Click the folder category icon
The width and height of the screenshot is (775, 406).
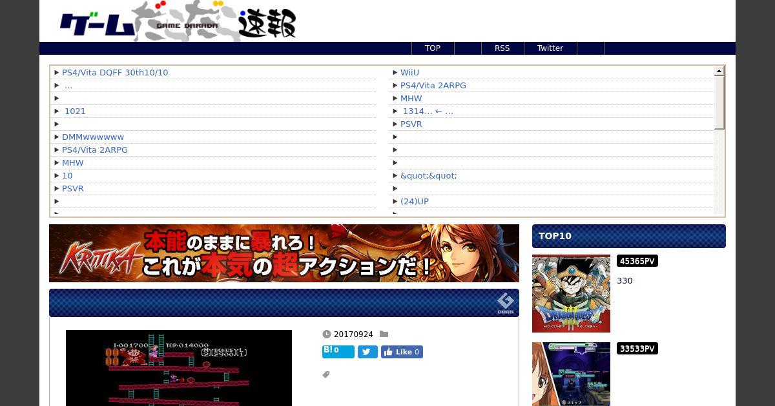coord(384,334)
